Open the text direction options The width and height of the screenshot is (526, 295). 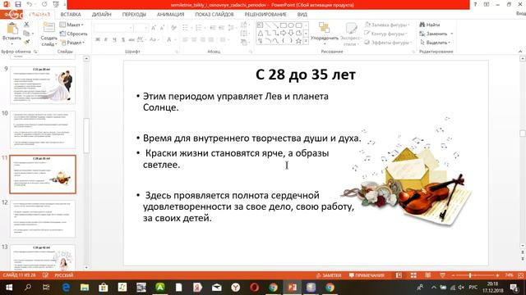[x=245, y=25]
